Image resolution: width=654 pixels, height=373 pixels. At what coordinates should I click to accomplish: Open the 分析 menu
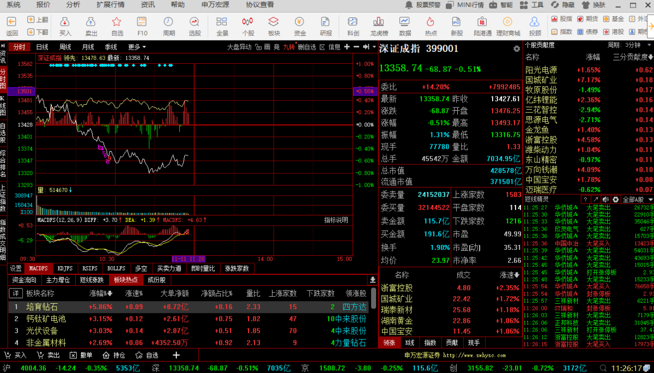(73, 5)
